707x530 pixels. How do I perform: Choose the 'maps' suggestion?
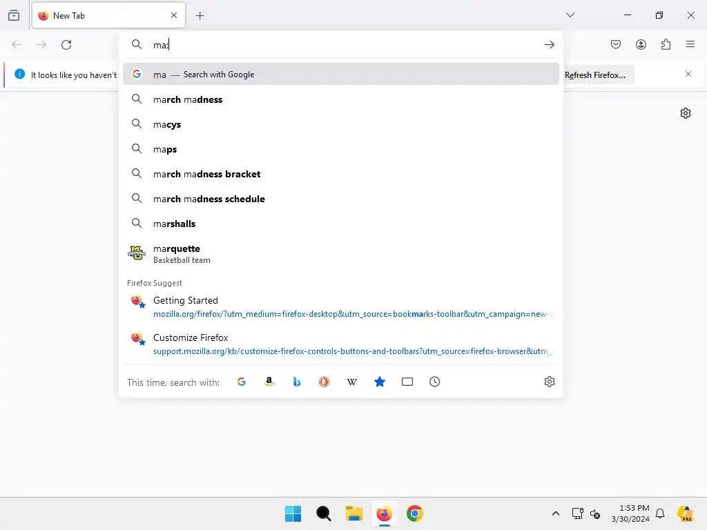[x=341, y=149]
